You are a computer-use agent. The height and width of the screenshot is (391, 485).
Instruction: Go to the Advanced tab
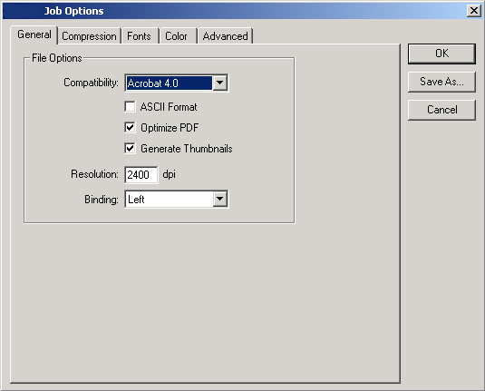(x=225, y=36)
